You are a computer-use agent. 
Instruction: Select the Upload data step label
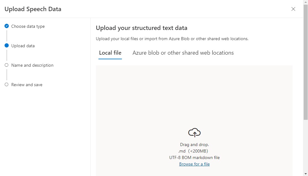point(23,46)
